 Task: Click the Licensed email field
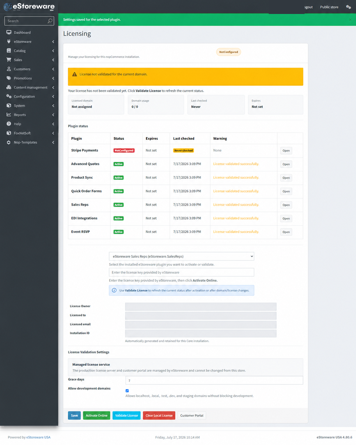(x=201, y=324)
